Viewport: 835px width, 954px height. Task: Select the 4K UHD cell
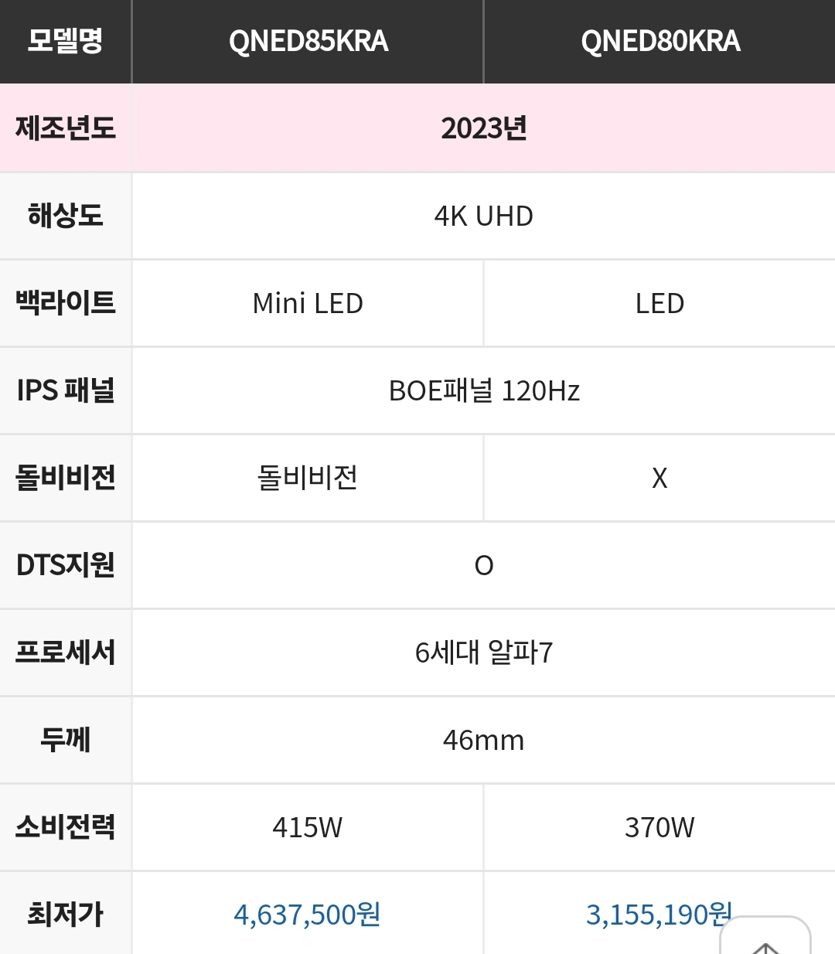click(484, 216)
